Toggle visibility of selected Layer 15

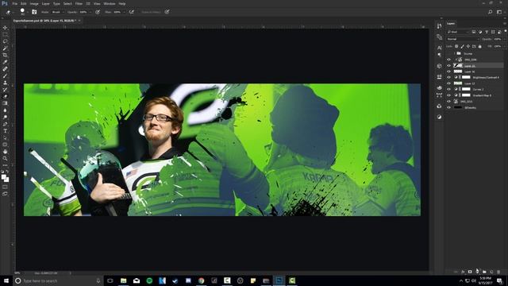[x=449, y=65]
